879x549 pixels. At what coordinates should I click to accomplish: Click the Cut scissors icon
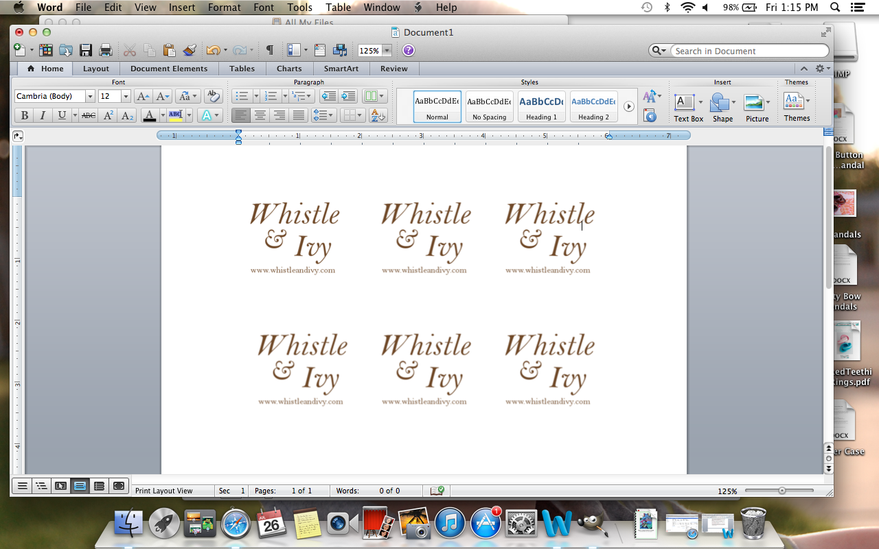(x=130, y=50)
